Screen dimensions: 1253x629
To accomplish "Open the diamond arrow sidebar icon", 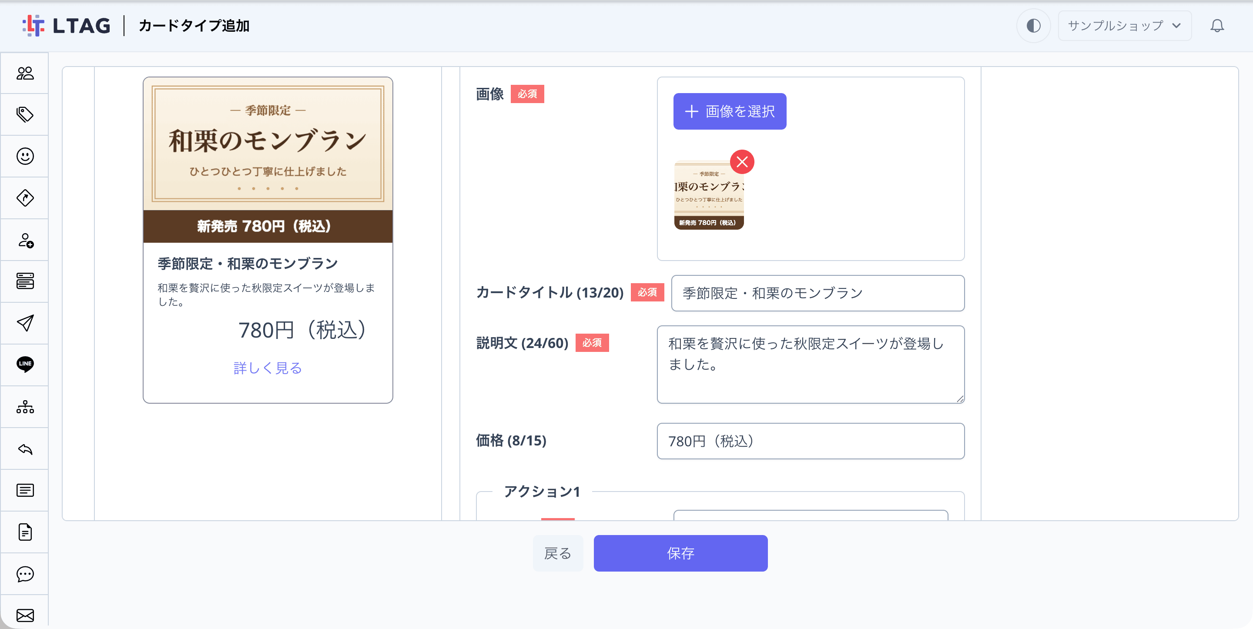I will click(x=25, y=198).
